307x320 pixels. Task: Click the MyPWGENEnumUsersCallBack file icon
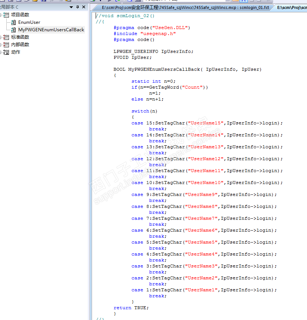(x=13, y=30)
